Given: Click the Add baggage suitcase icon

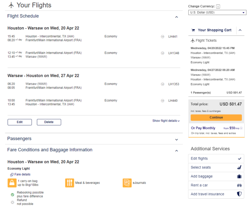Looking at the screenshot, I should [x=239, y=176].
